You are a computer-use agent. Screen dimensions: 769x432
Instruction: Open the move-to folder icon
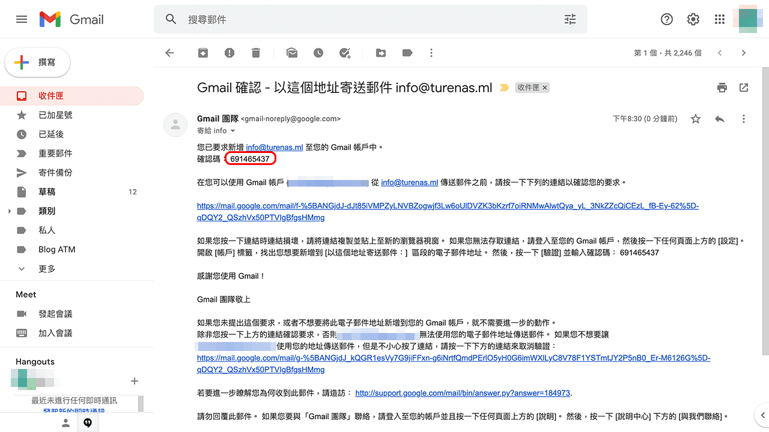(380, 53)
